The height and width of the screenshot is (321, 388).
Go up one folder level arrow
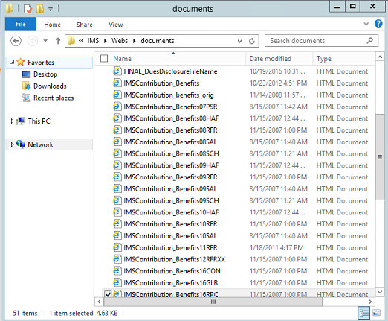click(x=58, y=41)
